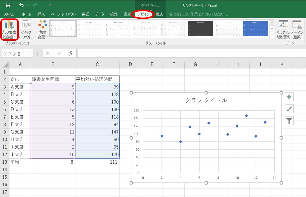306x197 pixels.
Task: Switch to the 挿入 tab
Action: click(x=41, y=14)
